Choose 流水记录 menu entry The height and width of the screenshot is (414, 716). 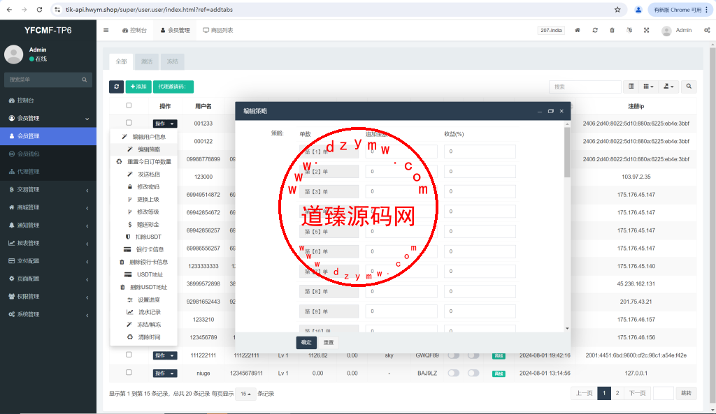pos(144,312)
